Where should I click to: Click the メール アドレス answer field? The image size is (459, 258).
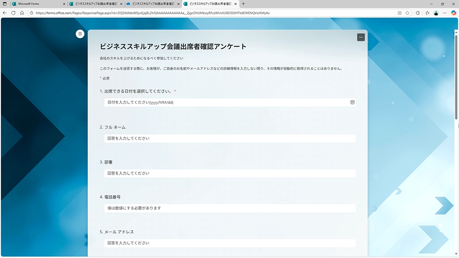point(229,243)
